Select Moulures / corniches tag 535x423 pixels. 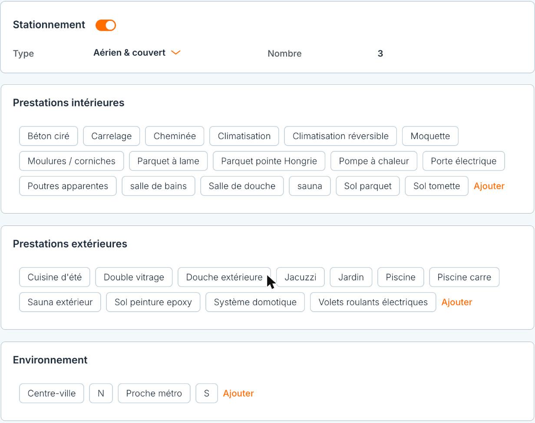coord(71,161)
